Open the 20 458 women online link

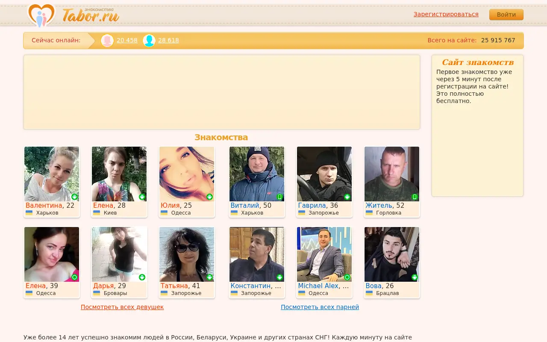(x=127, y=40)
